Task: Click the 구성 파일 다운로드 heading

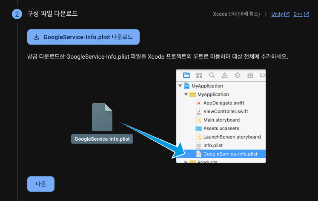Action: point(52,14)
